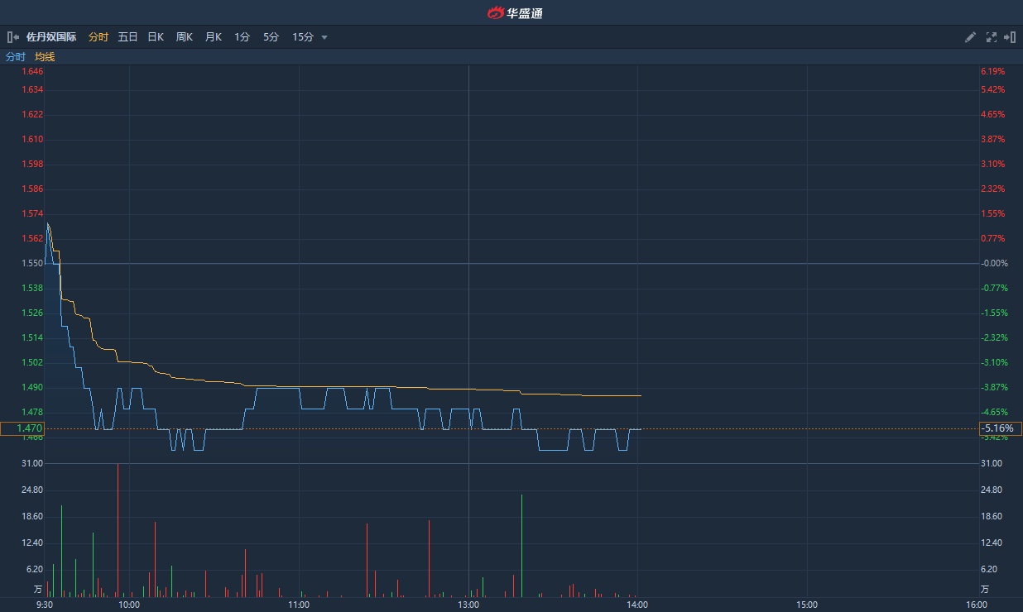Click the 佐丹奴国际 stock name
Viewport: 1023px width, 612px height.
(x=51, y=37)
